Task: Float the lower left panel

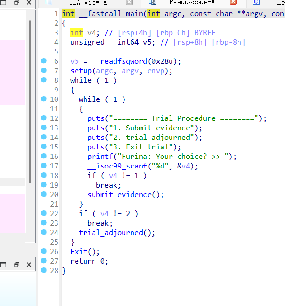Action: click(17, 265)
